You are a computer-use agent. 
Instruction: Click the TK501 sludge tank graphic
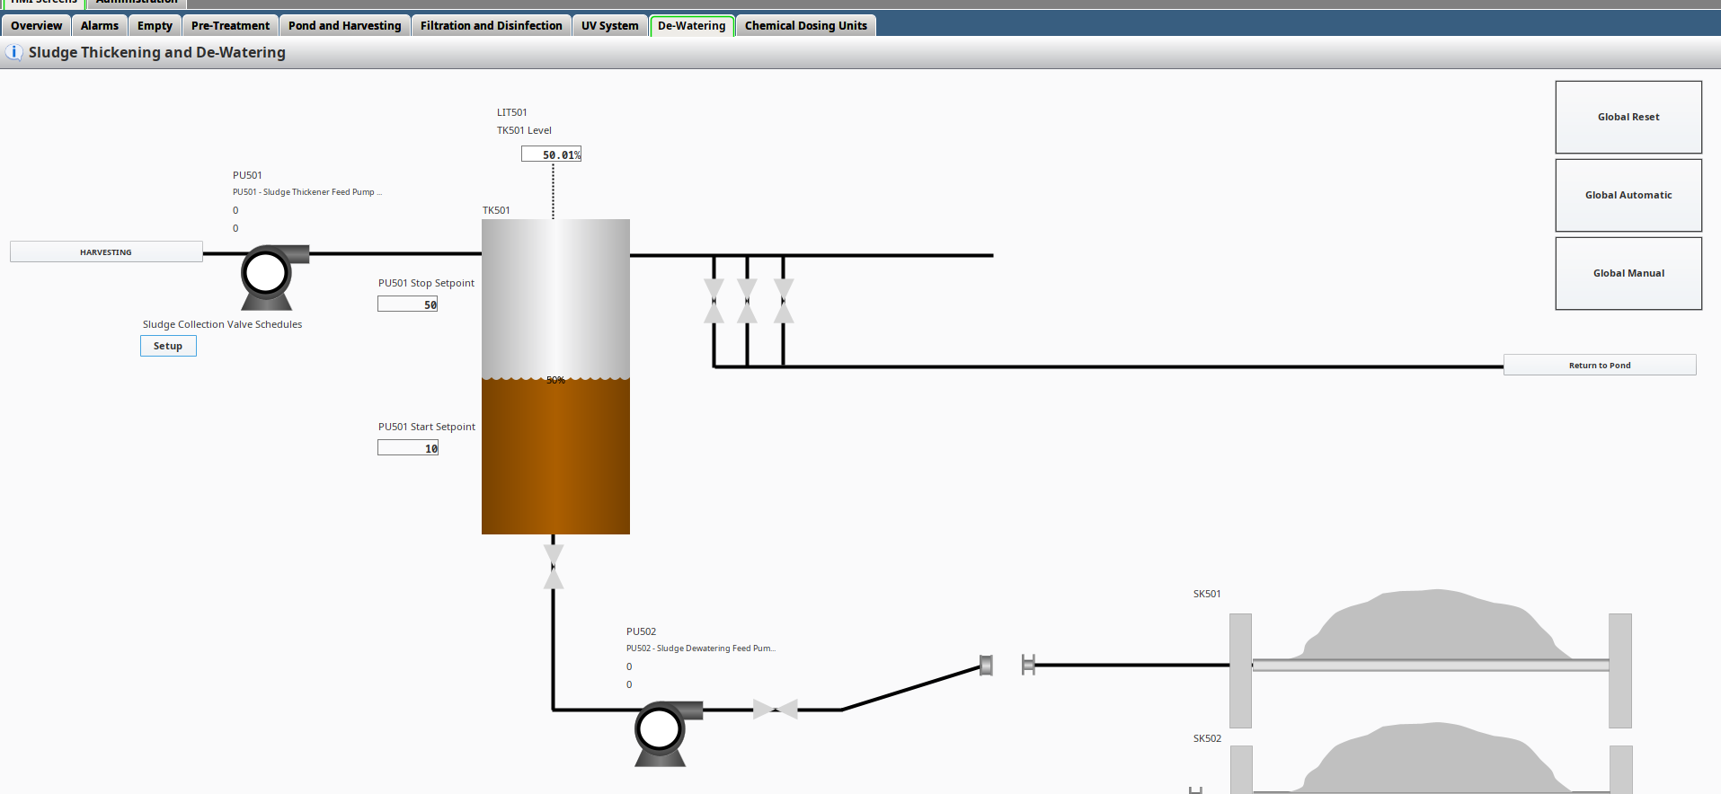(x=555, y=376)
